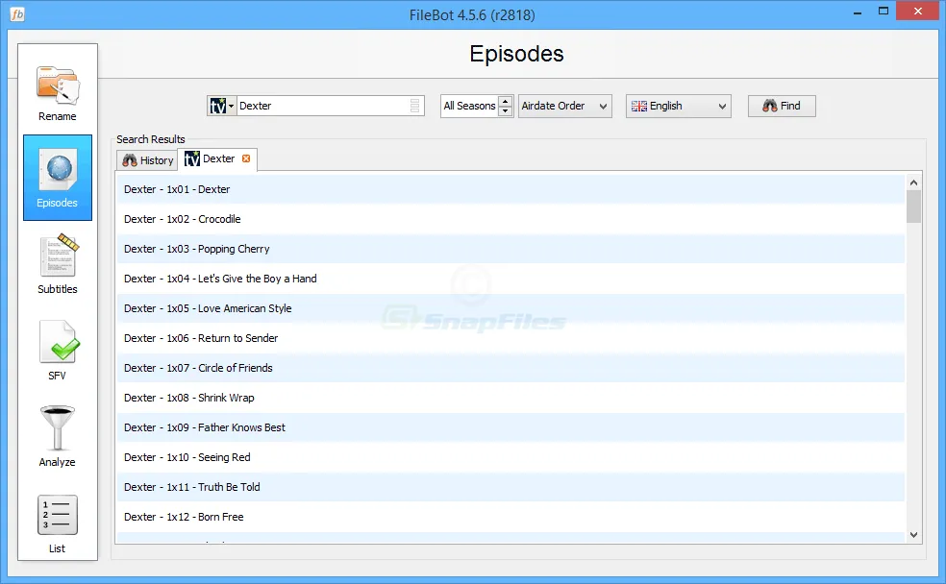Select episode 1x10 - Seeing Red
The height and width of the screenshot is (584, 946).
tap(510, 457)
